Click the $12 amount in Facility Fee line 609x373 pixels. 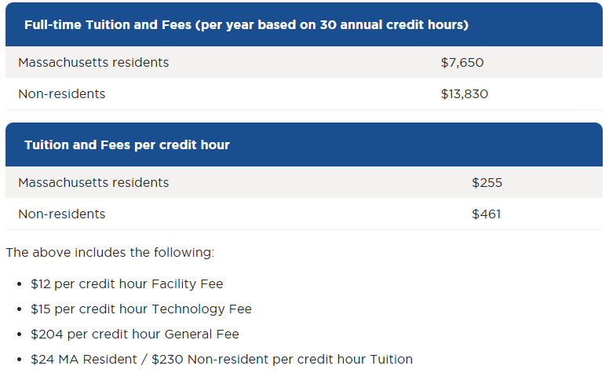click(x=41, y=284)
